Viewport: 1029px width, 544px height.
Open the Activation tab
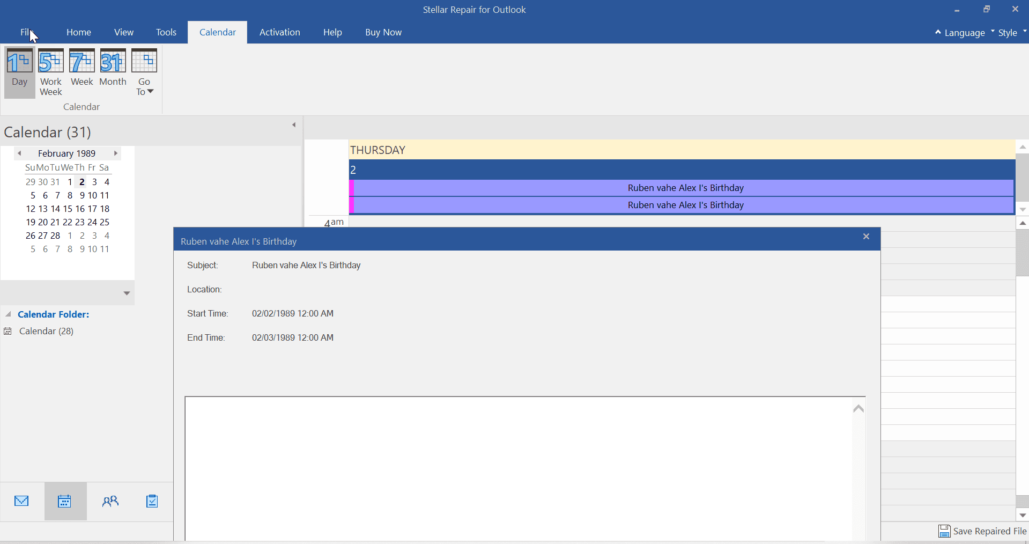279,32
